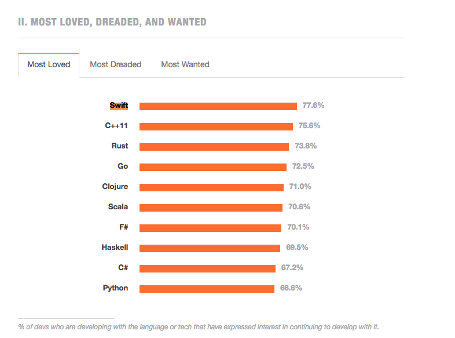This screenshot has width=455, height=338.
Task: Click the F# language label
Action: 123,227
